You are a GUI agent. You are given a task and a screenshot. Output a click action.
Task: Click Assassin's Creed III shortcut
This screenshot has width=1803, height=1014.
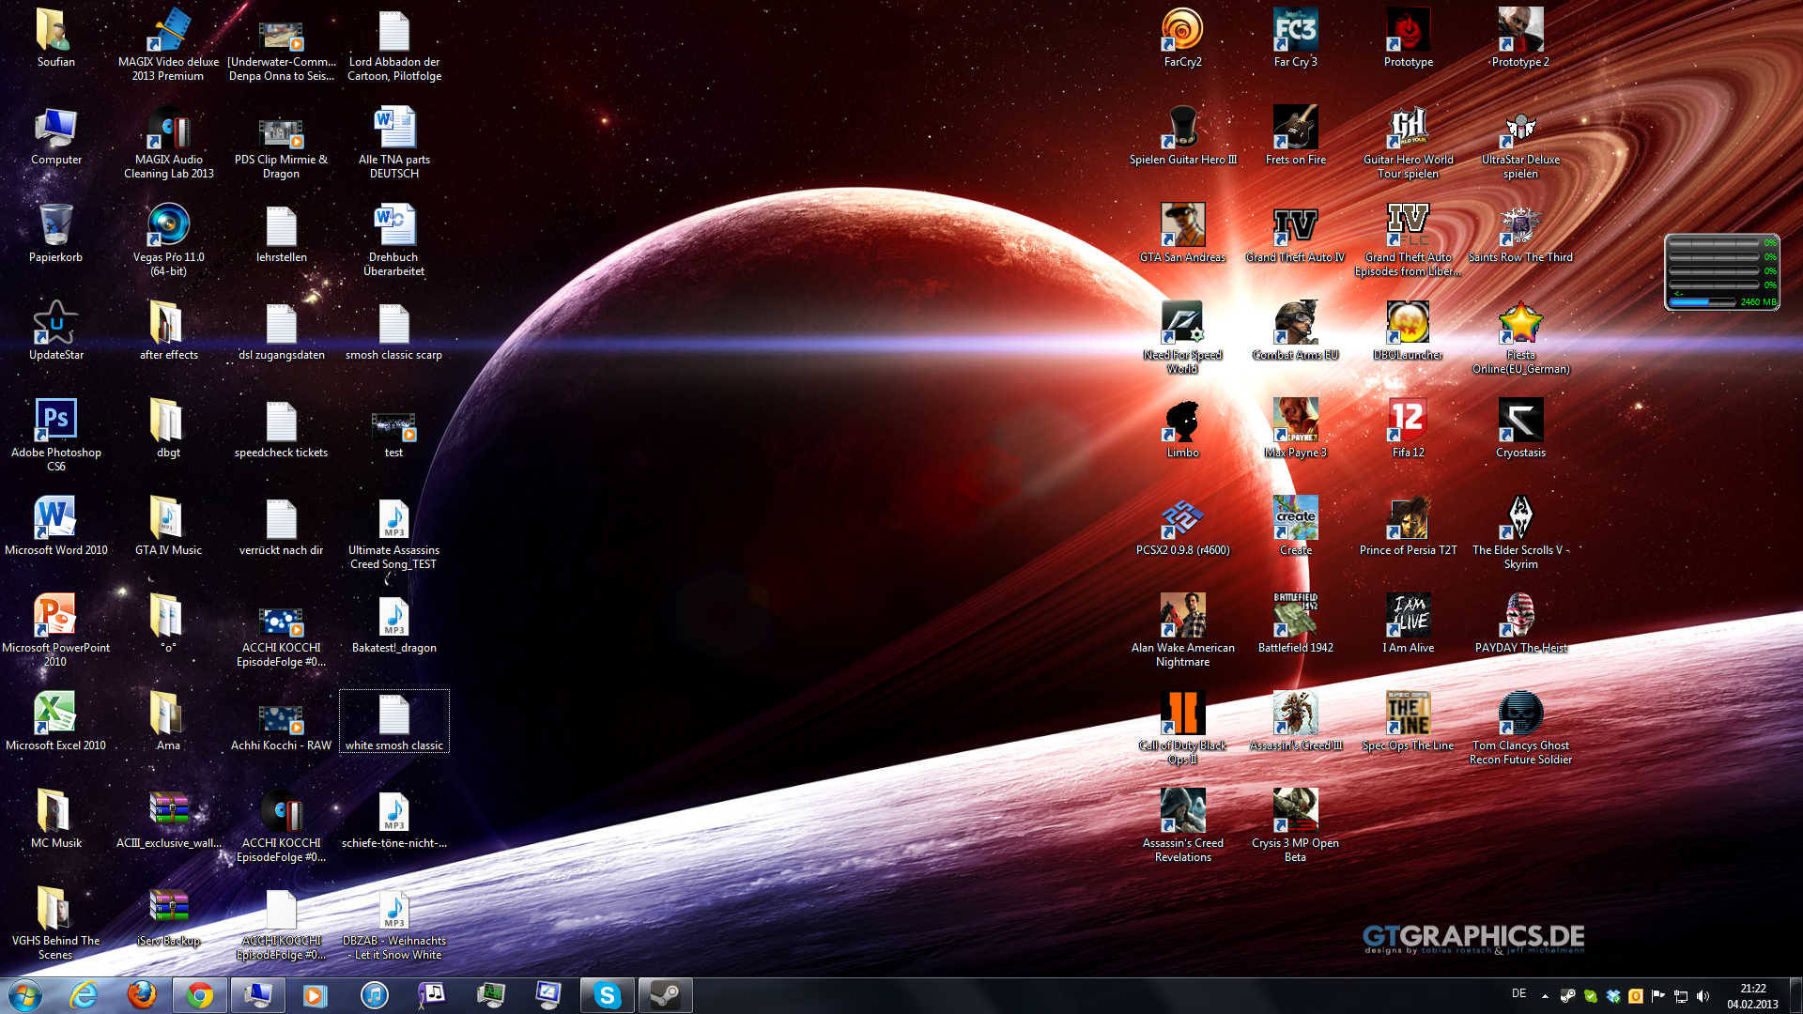point(1295,721)
